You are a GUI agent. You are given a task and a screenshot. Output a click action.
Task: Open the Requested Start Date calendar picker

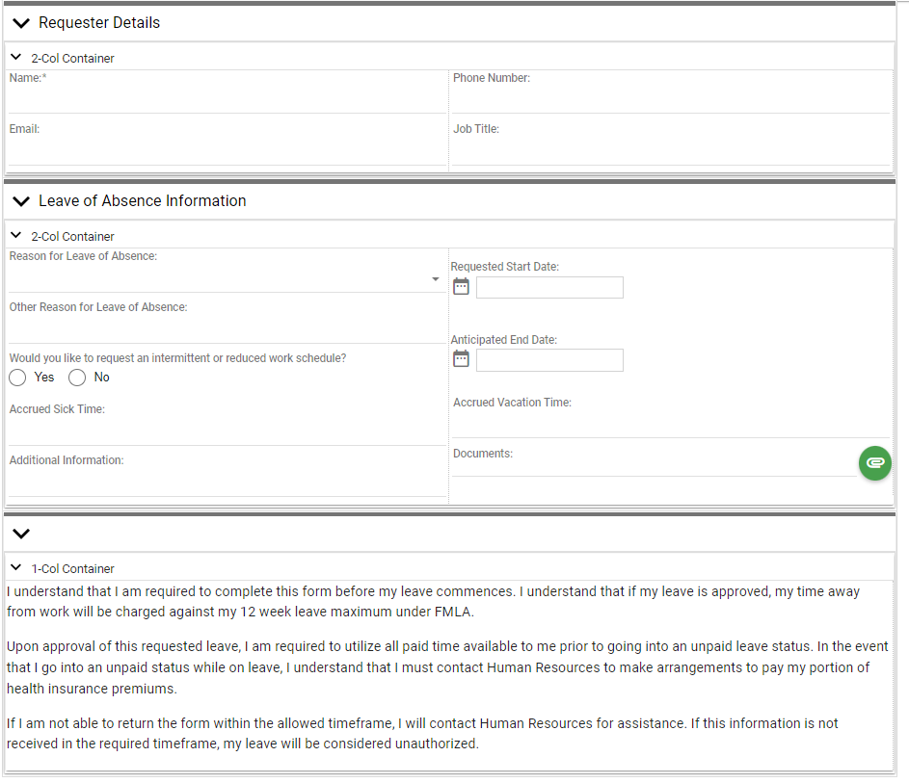pyautogui.click(x=461, y=286)
